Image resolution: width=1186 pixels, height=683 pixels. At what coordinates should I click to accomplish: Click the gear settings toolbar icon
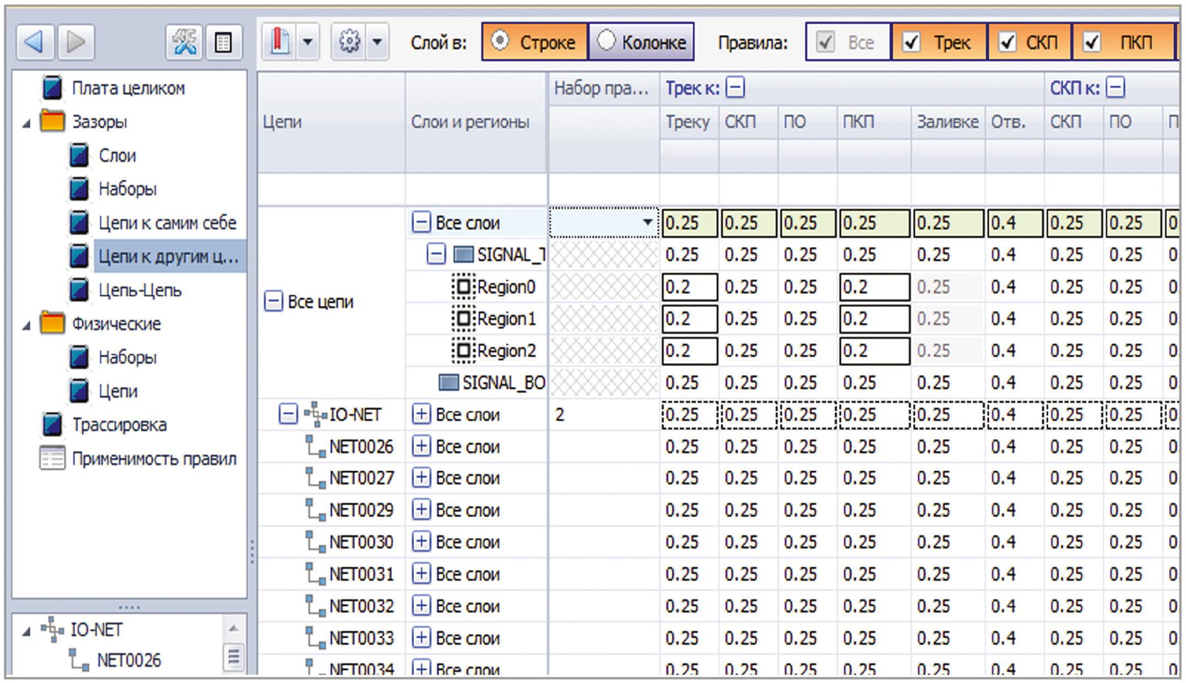349,41
